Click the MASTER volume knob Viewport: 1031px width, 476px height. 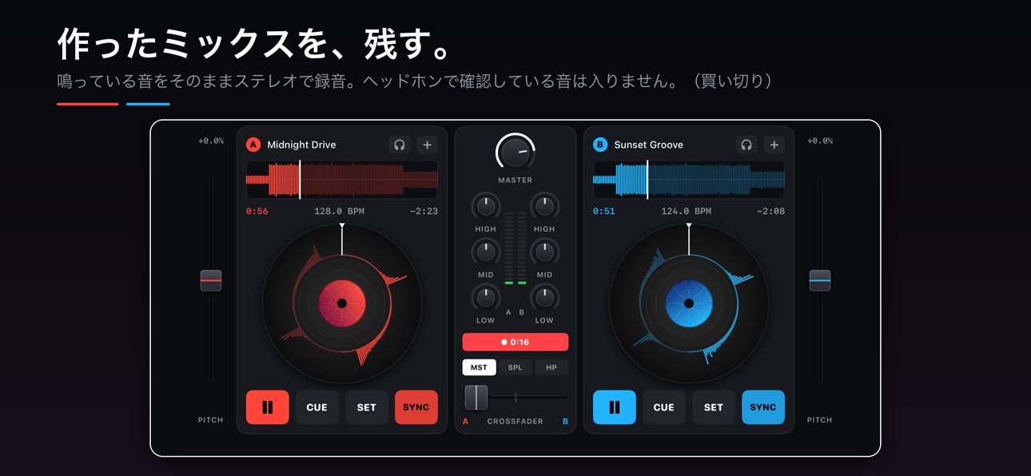pos(515,152)
